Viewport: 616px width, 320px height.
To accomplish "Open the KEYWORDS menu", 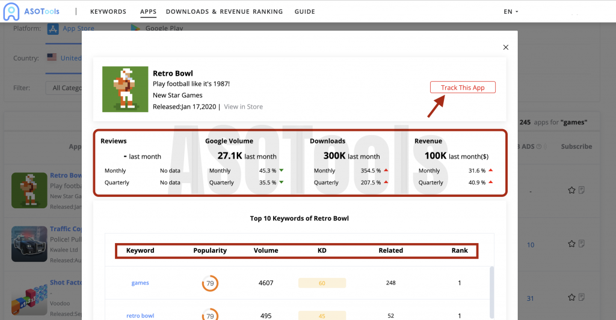I will click(108, 12).
